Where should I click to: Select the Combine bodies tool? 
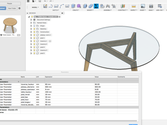90,6
